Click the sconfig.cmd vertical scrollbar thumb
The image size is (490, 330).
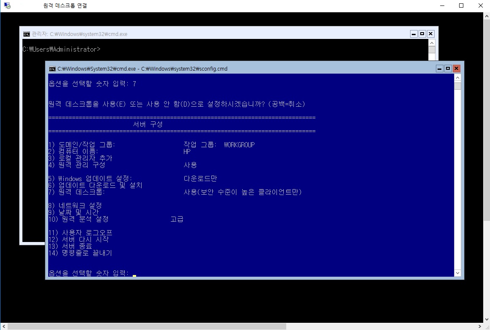click(457, 86)
